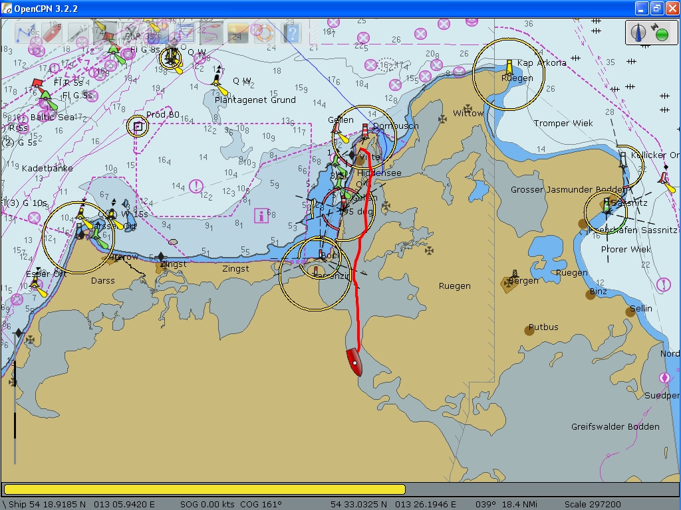Click the Kadetbanke label
This screenshot has height=510, width=681.
tap(47, 168)
